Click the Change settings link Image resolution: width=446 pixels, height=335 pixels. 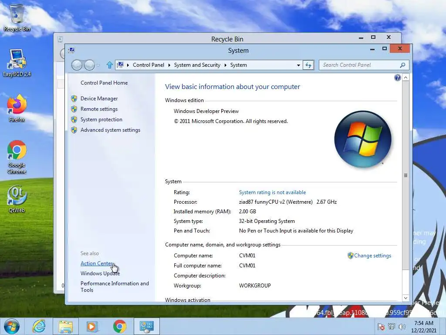[372, 256]
